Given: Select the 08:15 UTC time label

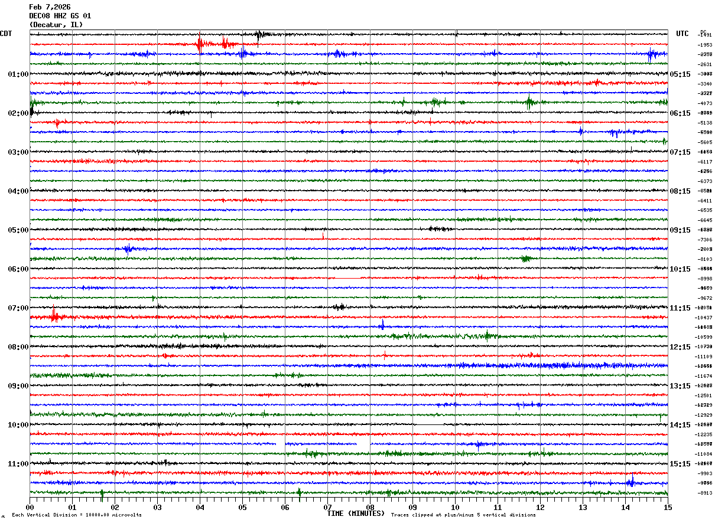Looking at the screenshot, I should (680, 191).
